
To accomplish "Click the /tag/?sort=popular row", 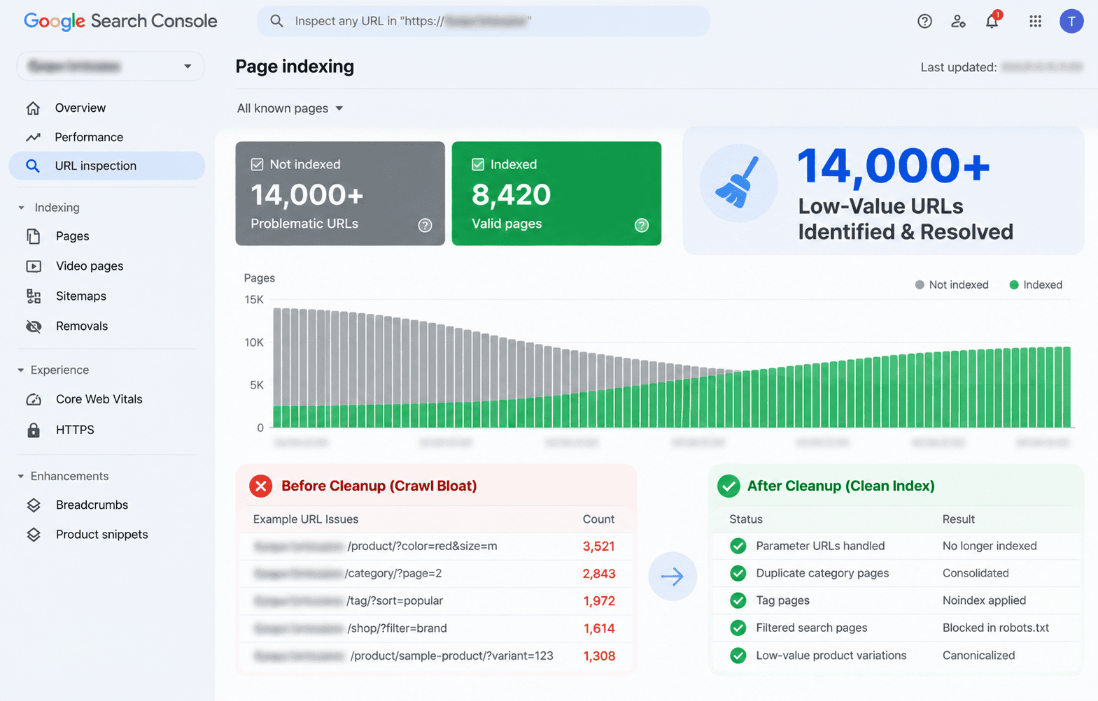I will (x=435, y=600).
